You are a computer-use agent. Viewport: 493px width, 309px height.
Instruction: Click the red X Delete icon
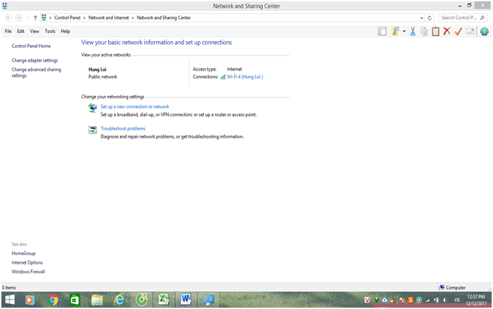tap(446, 32)
